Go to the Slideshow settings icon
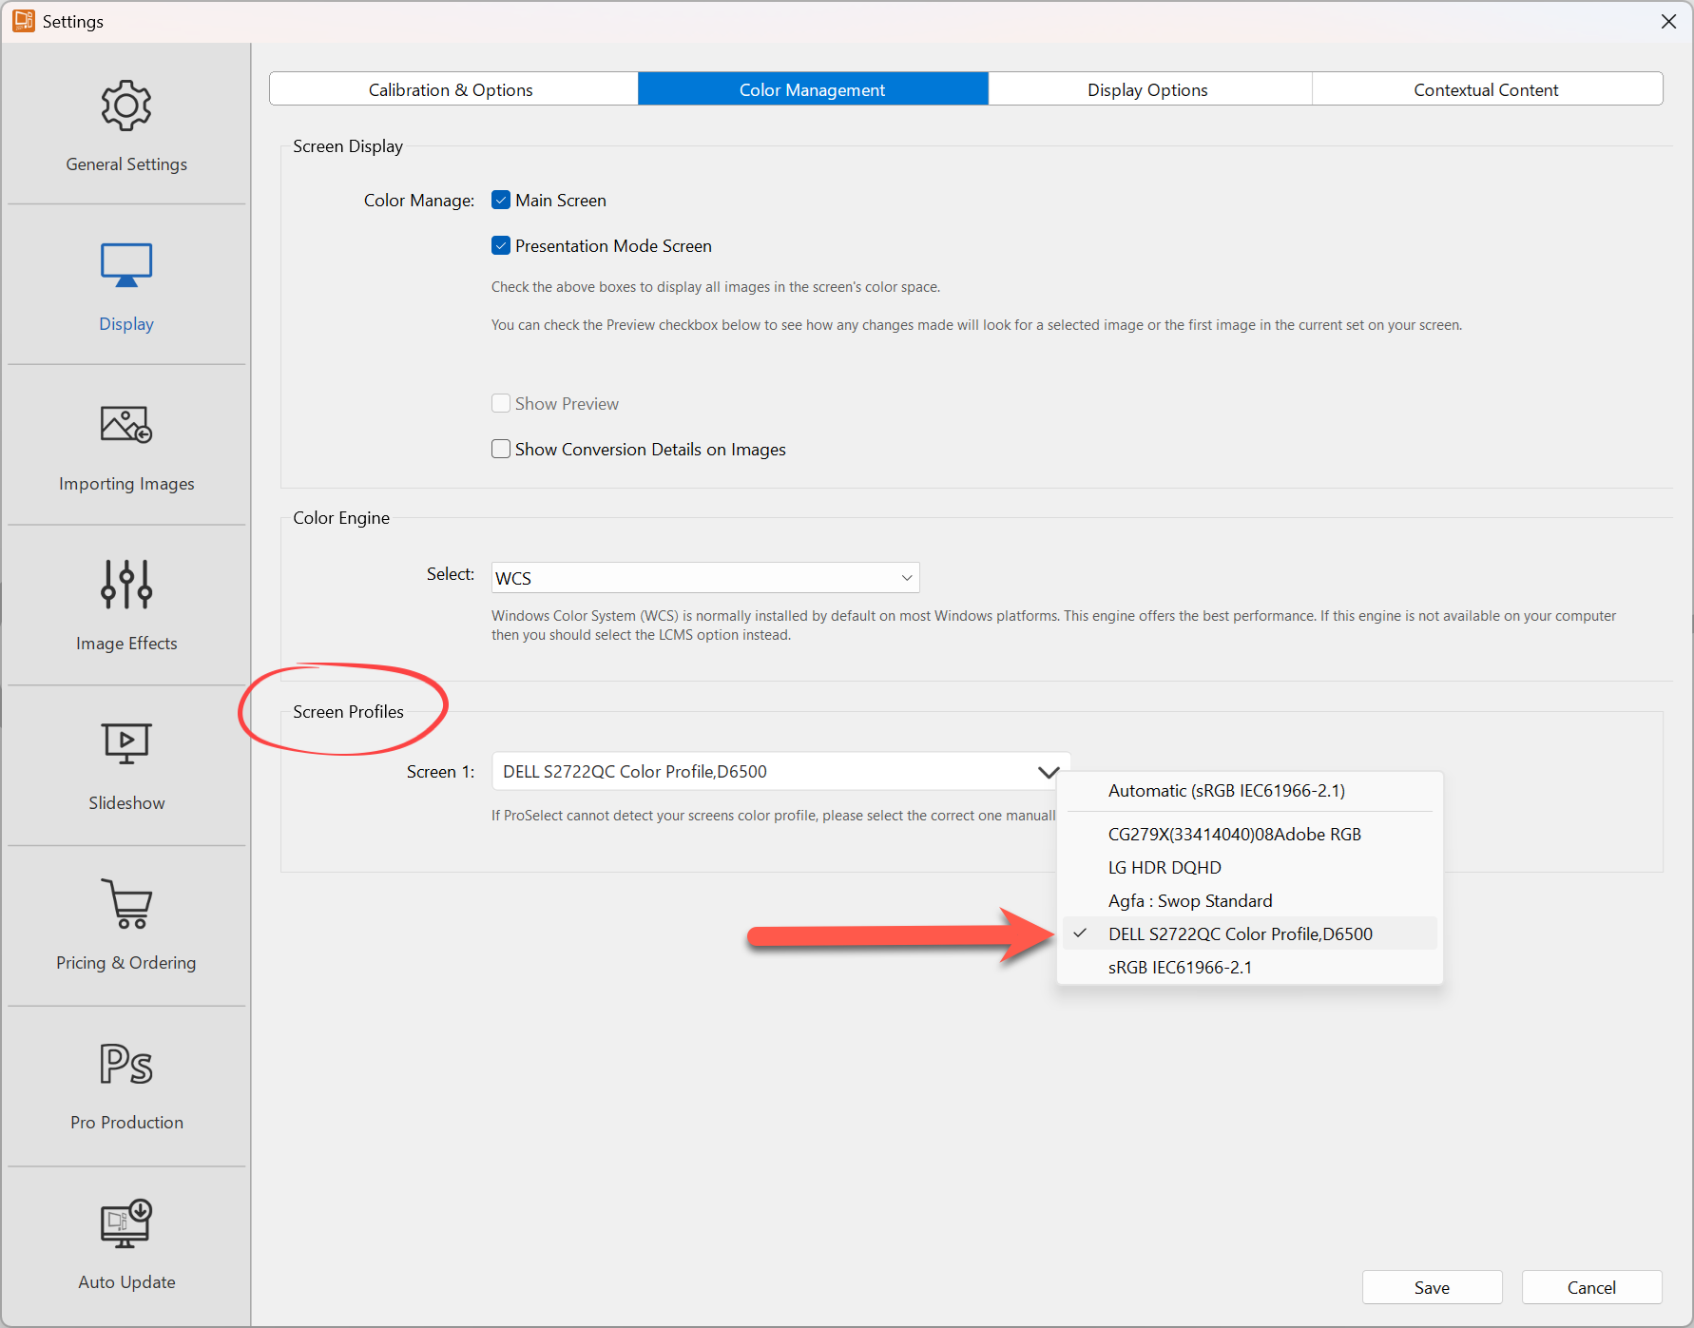The image size is (1694, 1328). coord(126,743)
